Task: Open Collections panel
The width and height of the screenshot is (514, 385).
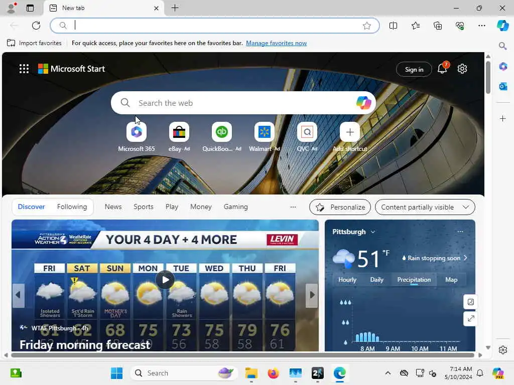Action: point(438,26)
